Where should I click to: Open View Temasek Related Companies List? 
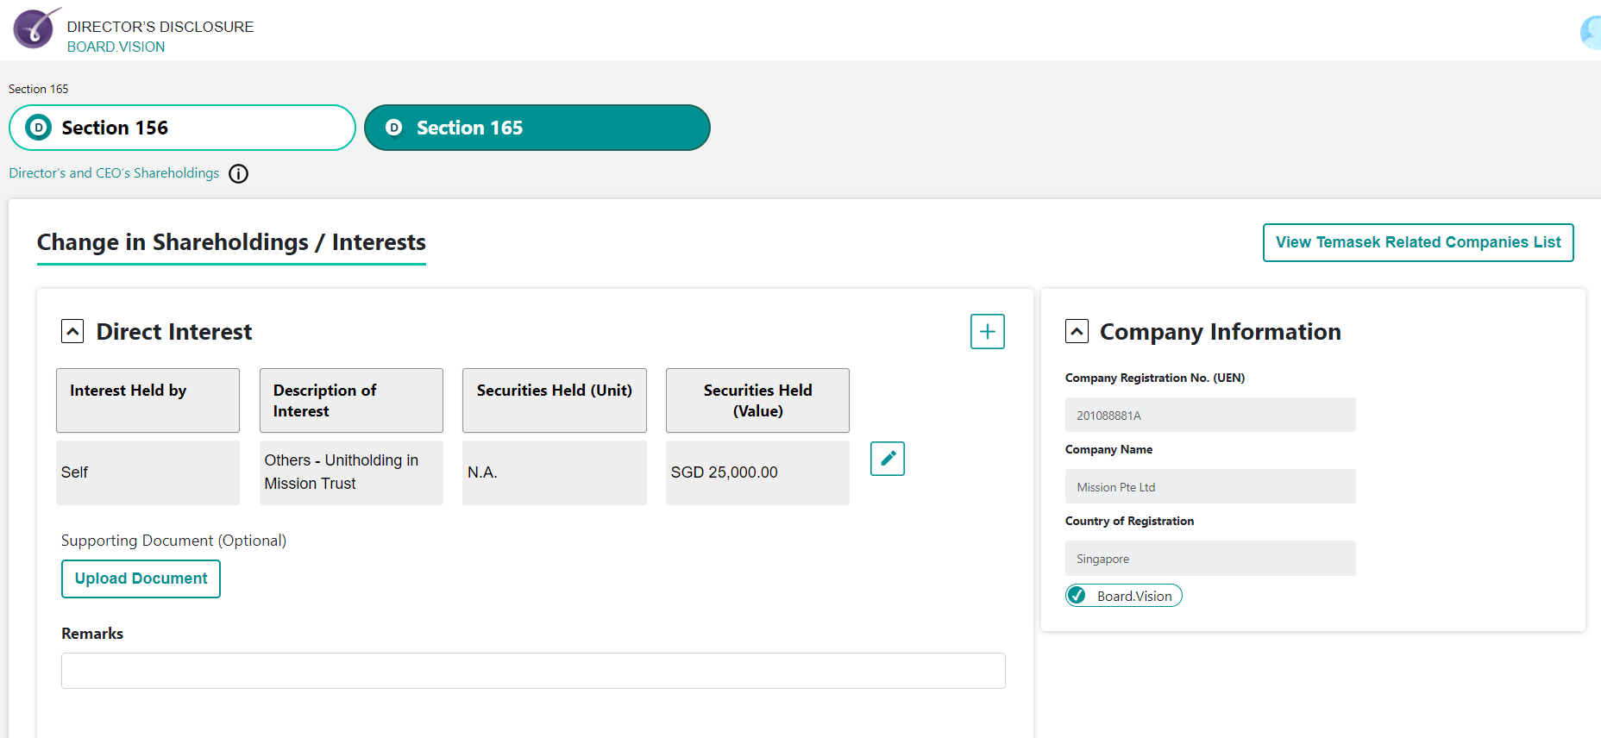coord(1418,242)
